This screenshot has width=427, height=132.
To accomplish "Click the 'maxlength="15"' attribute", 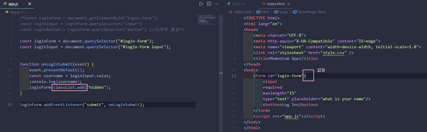I will [279, 93].
